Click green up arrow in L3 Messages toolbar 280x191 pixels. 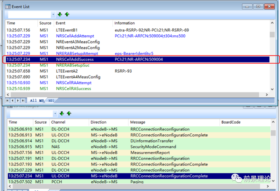click(69, 113)
